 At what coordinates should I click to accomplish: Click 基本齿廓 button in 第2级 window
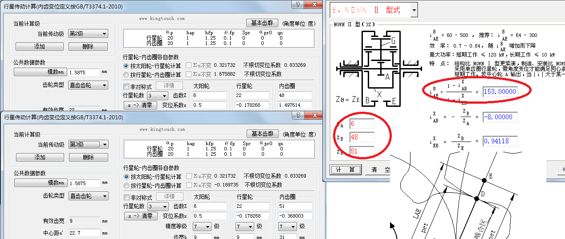tap(262, 23)
